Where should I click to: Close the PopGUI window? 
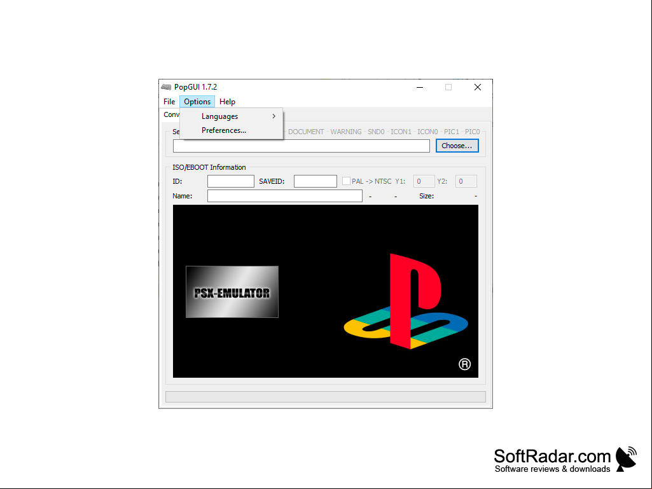point(477,87)
